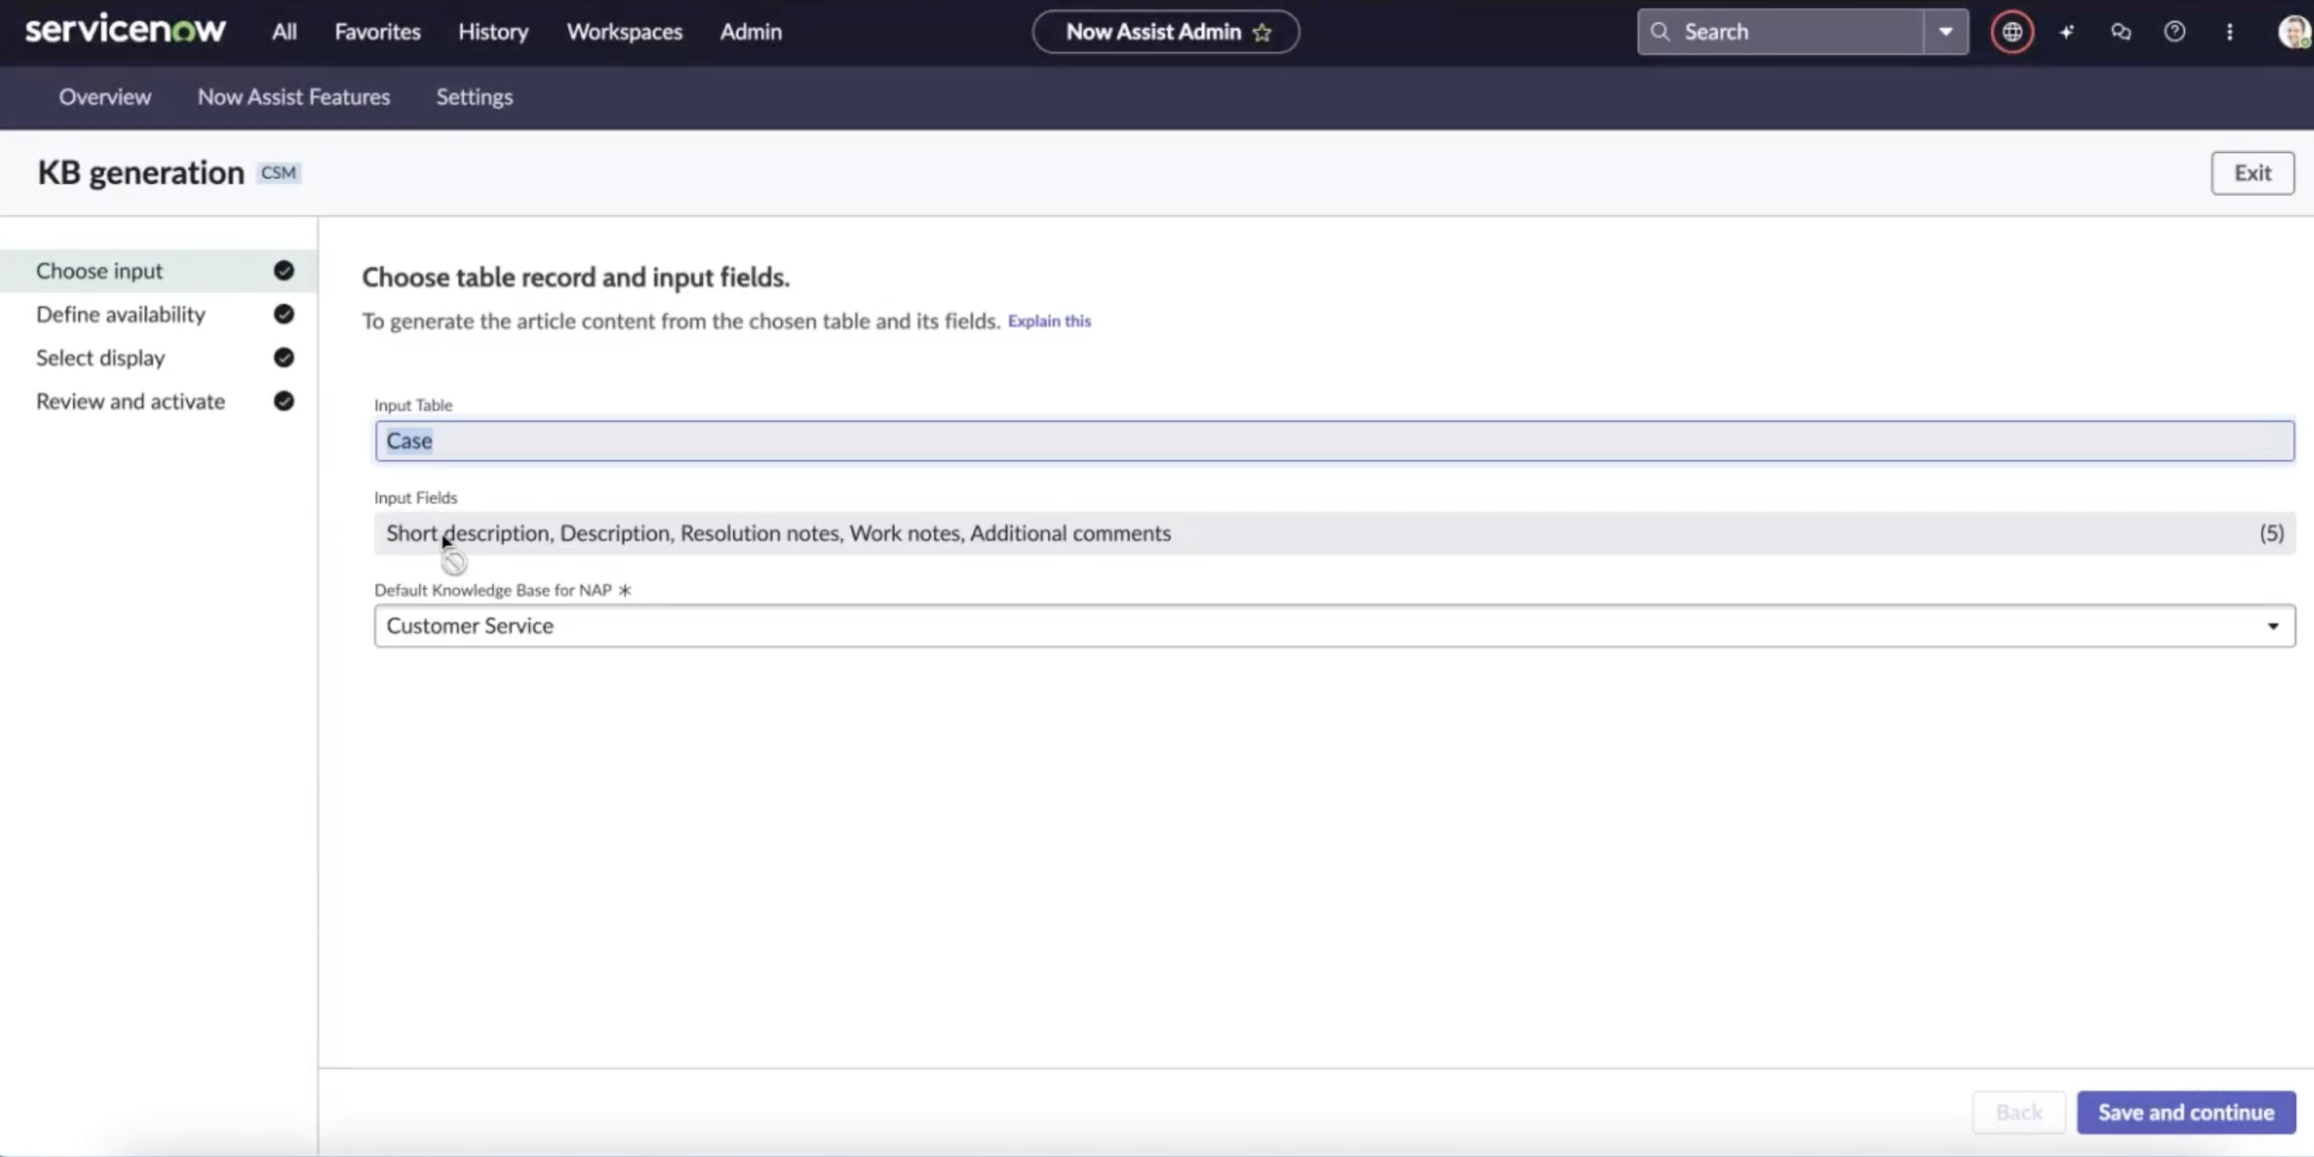Favorite Now Assist Admin with star icon
The height and width of the screenshot is (1157, 2314).
[x=1262, y=33]
